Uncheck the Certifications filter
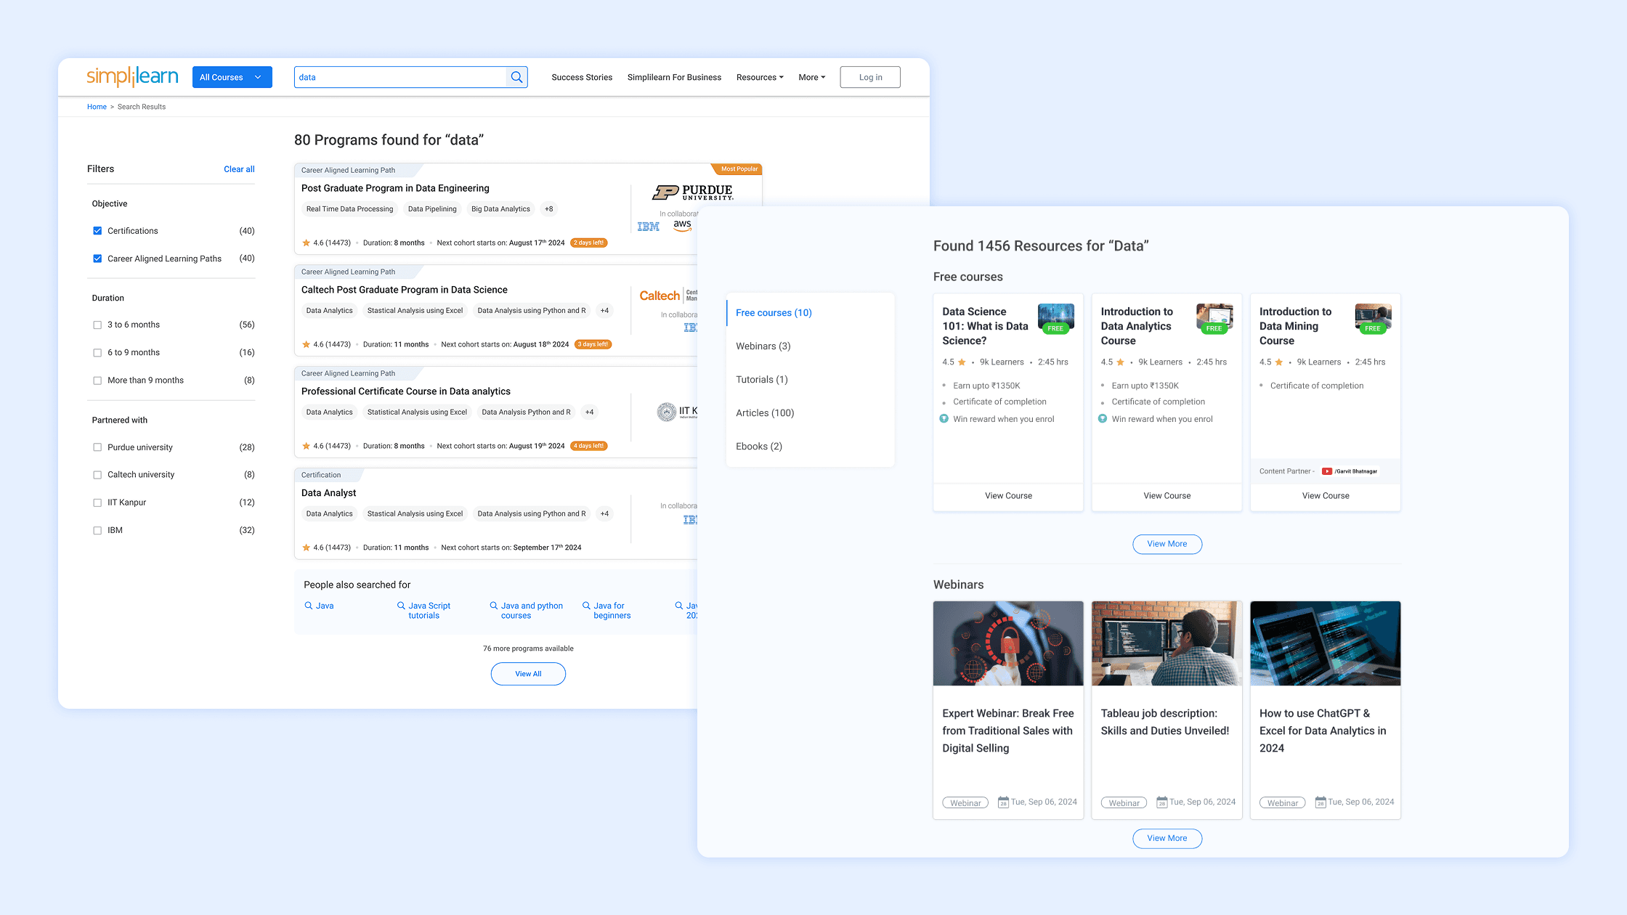Viewport: 1627px width, 915px height. point(97,231)
